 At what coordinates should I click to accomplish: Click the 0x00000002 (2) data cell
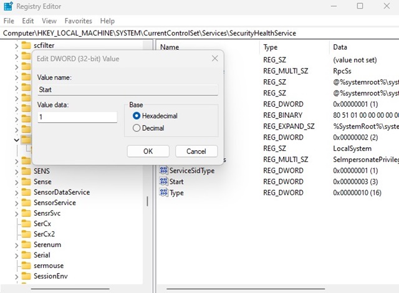(355, 137)
